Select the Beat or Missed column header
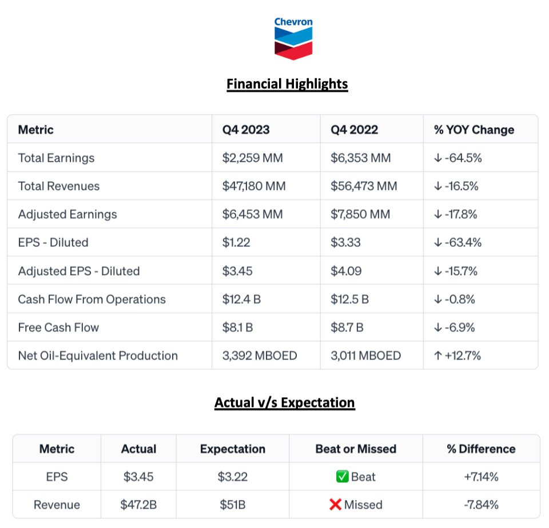 [356, 449]
